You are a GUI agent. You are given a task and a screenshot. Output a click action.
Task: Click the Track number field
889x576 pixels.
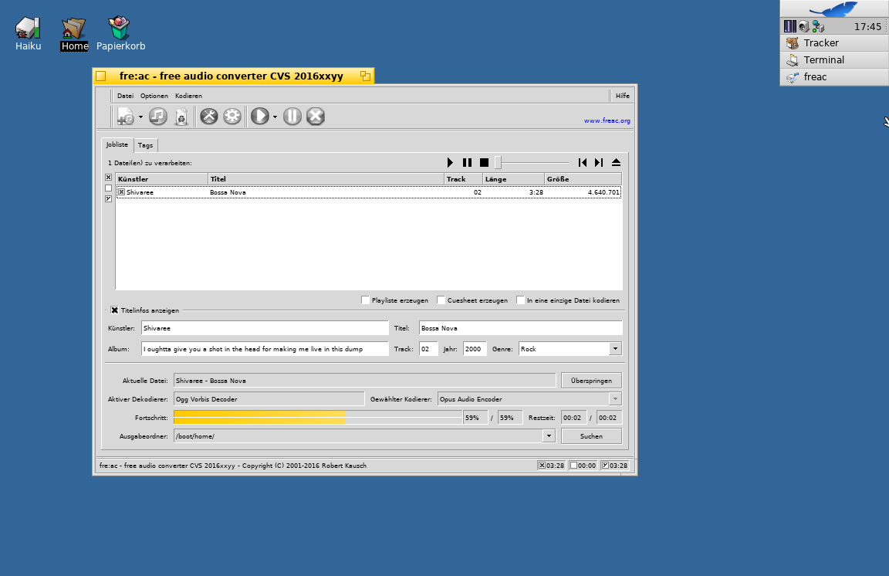pyautogui.click(x=428, y=349)
